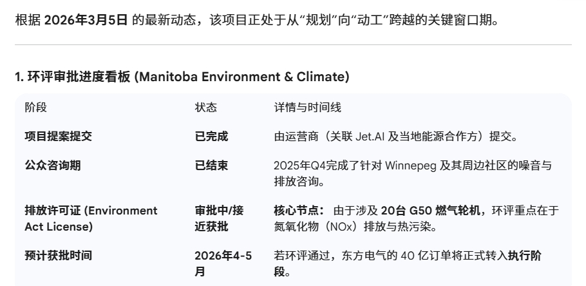This screenshot has height=286, width=586.
Task: Select the 预计获批时间 row label
Action: coord(58,256)
